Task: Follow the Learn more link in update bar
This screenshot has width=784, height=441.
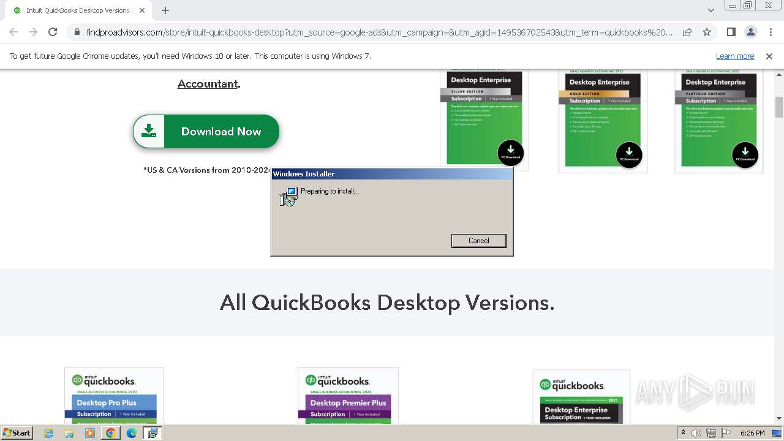Action: coord(735,56)
